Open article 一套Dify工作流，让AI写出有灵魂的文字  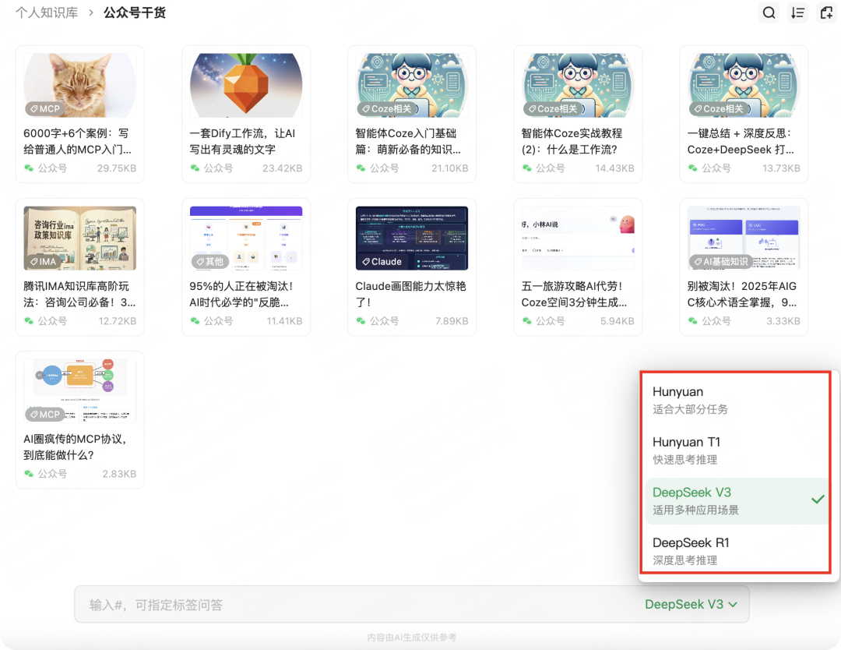pos(242,141)
